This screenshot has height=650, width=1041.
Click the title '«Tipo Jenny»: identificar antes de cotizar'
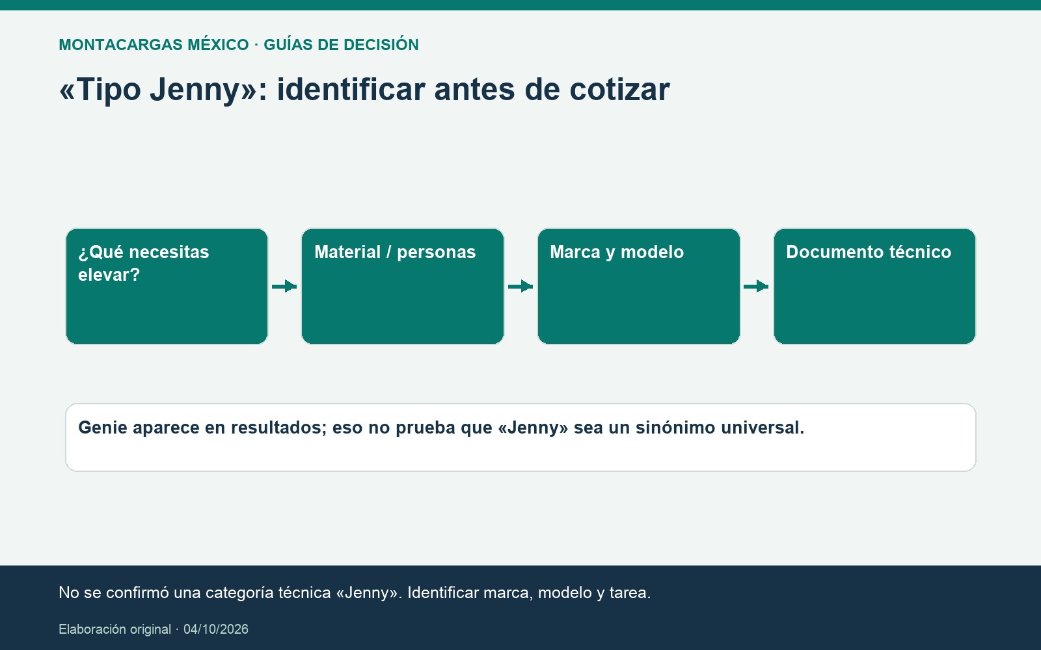(x=364, y=90)
